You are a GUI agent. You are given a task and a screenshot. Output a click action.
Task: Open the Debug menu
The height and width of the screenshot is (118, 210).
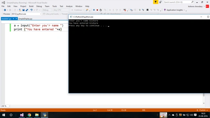click(39, 6)
